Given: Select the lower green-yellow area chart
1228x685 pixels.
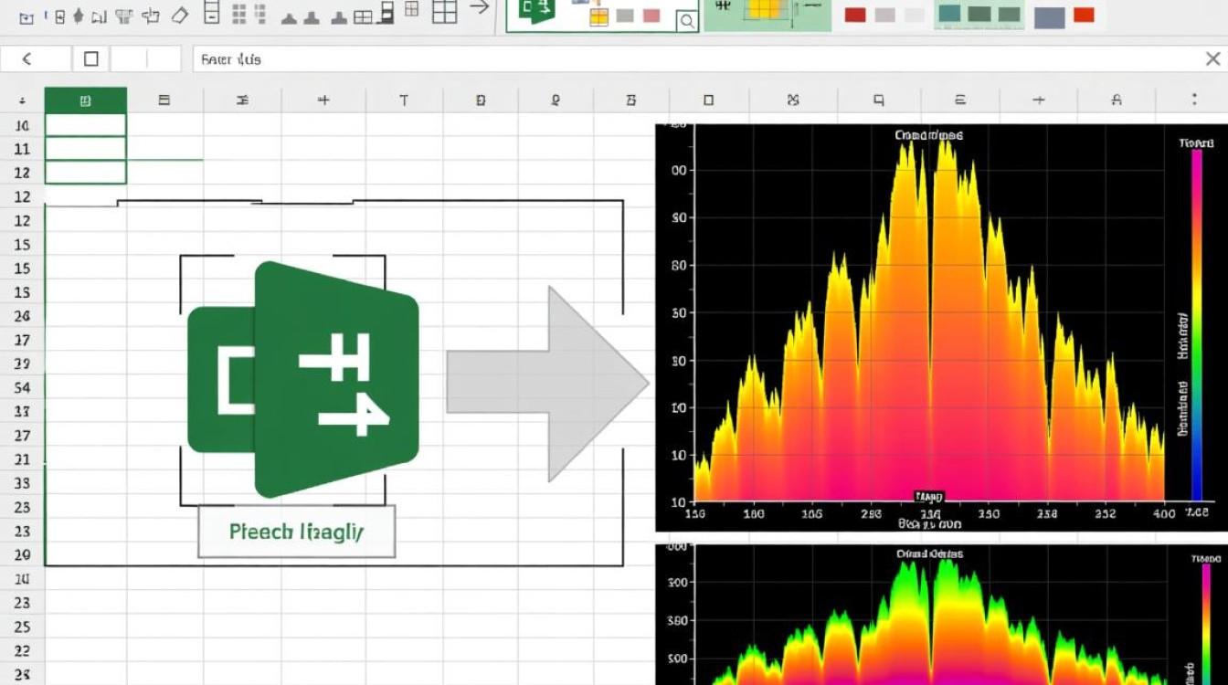Looking at the screenshot, I should coord(941,613).
